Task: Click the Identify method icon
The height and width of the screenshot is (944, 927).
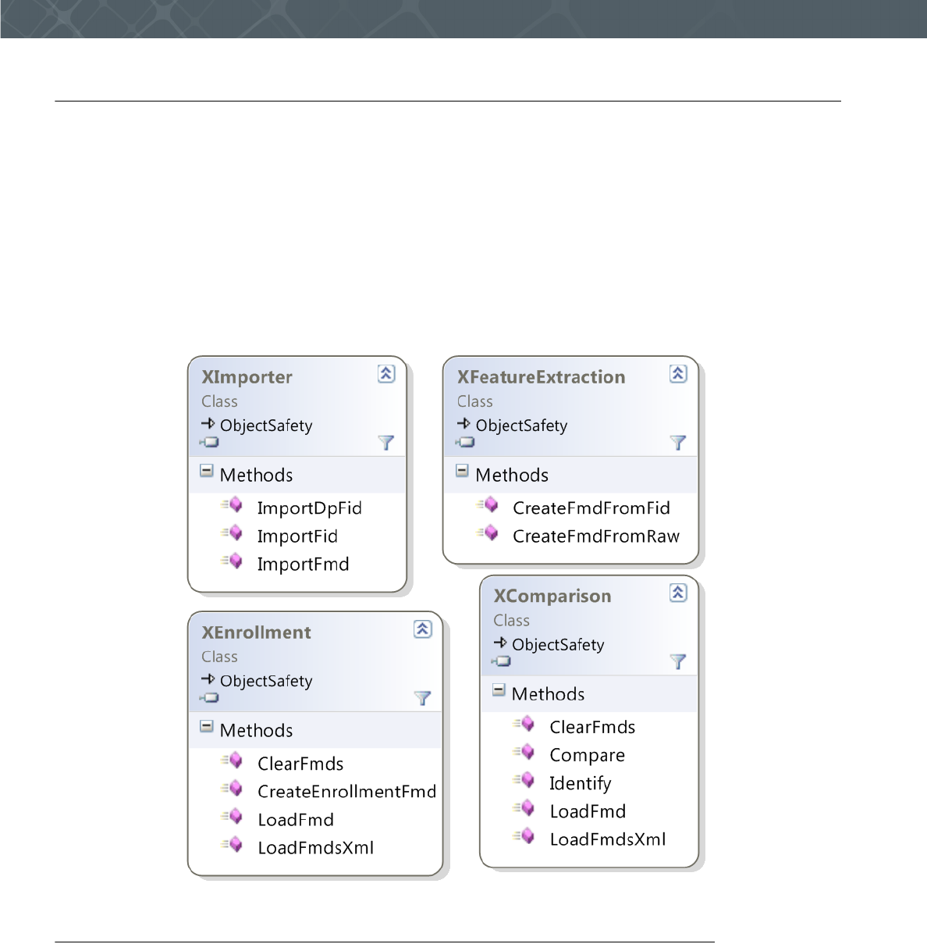Action: pos(524,781)
